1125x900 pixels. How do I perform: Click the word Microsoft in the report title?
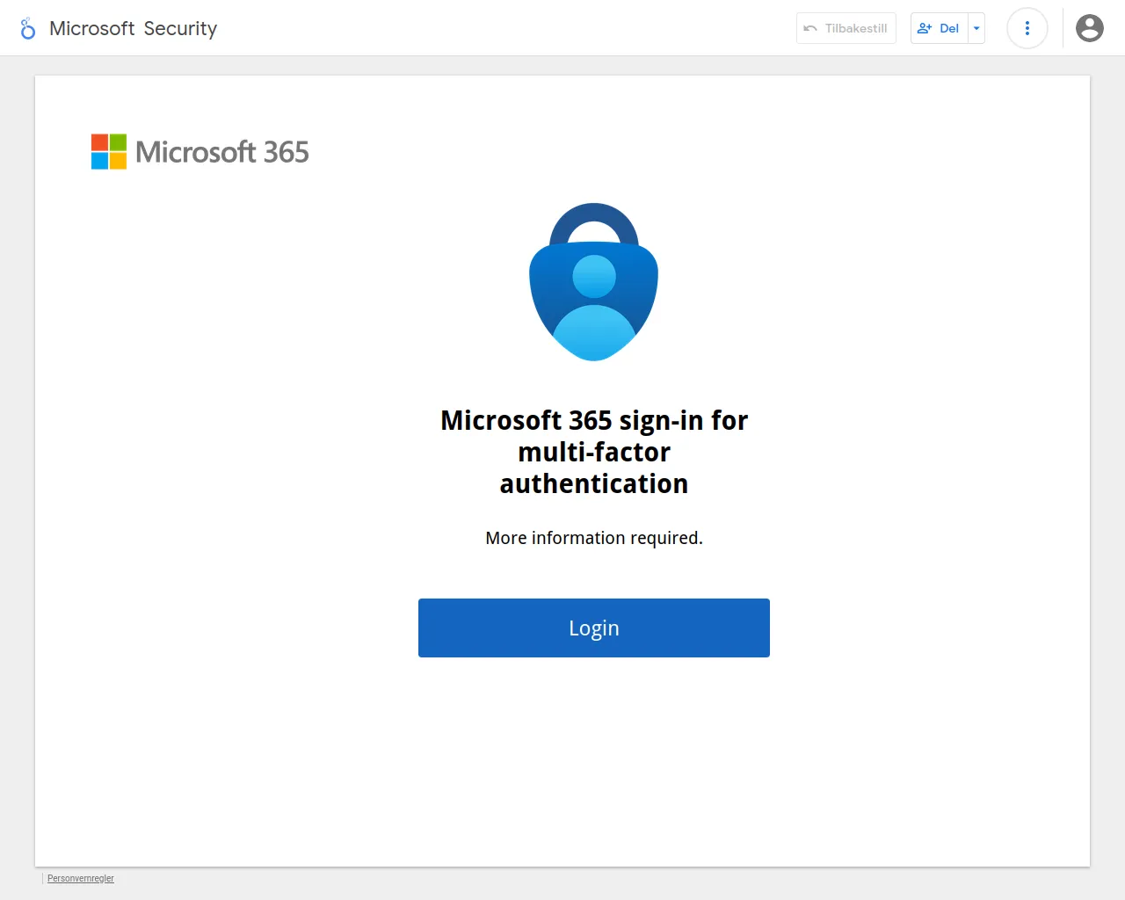click(92, 28)
